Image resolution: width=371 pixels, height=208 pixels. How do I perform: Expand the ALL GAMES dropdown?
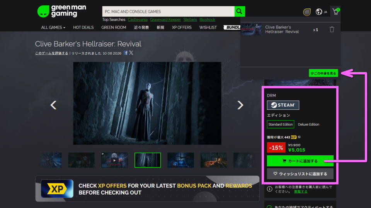click(53, 27)
